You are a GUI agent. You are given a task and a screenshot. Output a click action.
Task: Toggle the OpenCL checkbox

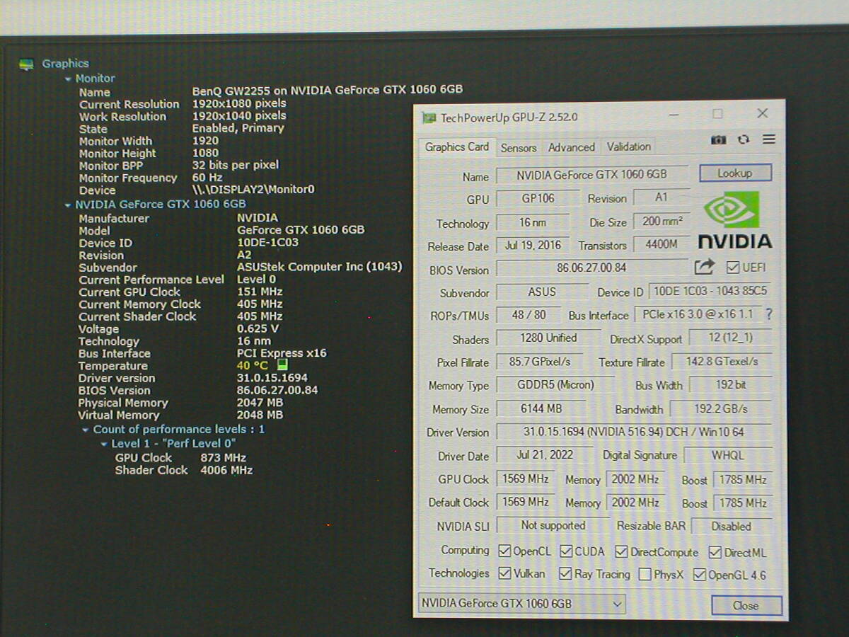coord(504,551)
